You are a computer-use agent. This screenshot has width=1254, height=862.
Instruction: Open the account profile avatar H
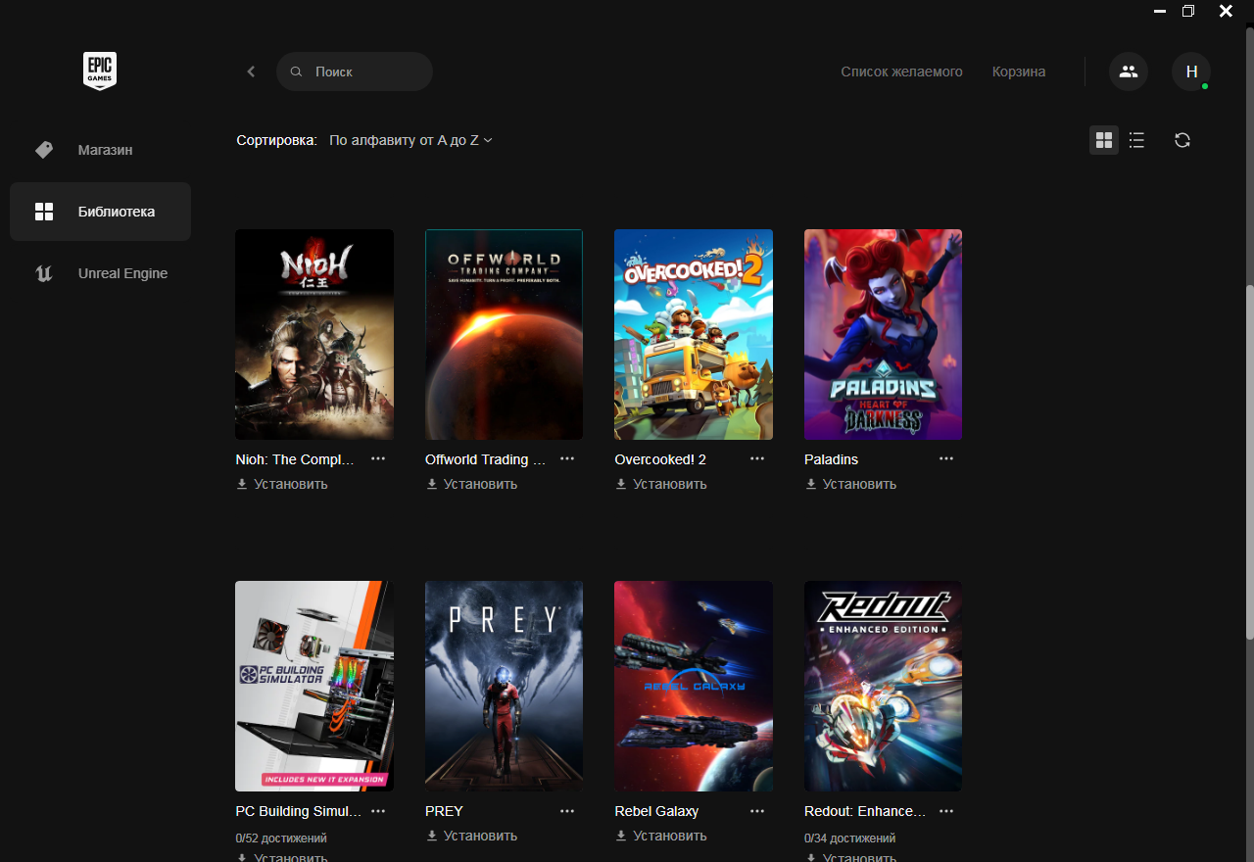pyautogui.click(x=1191, y=72)
